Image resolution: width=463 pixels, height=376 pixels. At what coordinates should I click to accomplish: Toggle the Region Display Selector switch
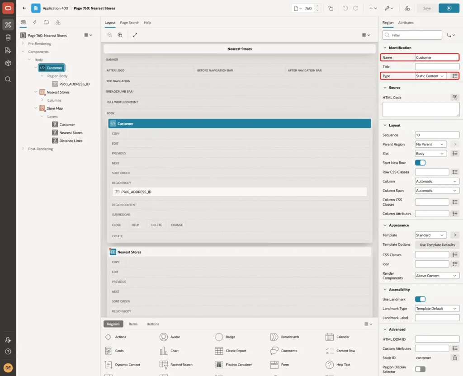pyautogui.click(x=420, y=369)
